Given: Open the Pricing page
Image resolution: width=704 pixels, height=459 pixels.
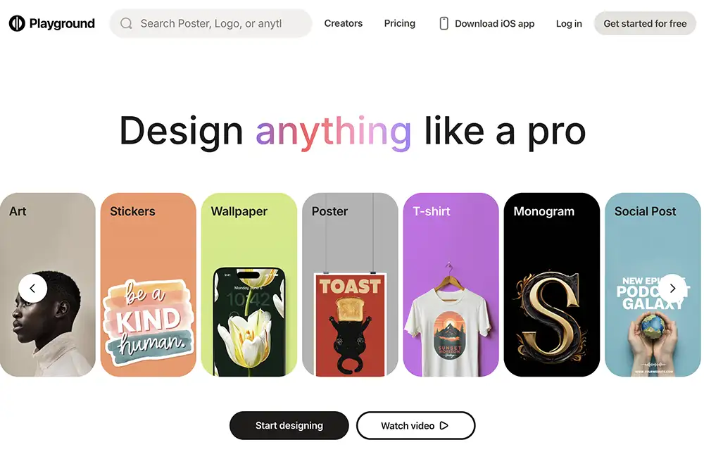Looking at the screenshot, I should (400, 23).
